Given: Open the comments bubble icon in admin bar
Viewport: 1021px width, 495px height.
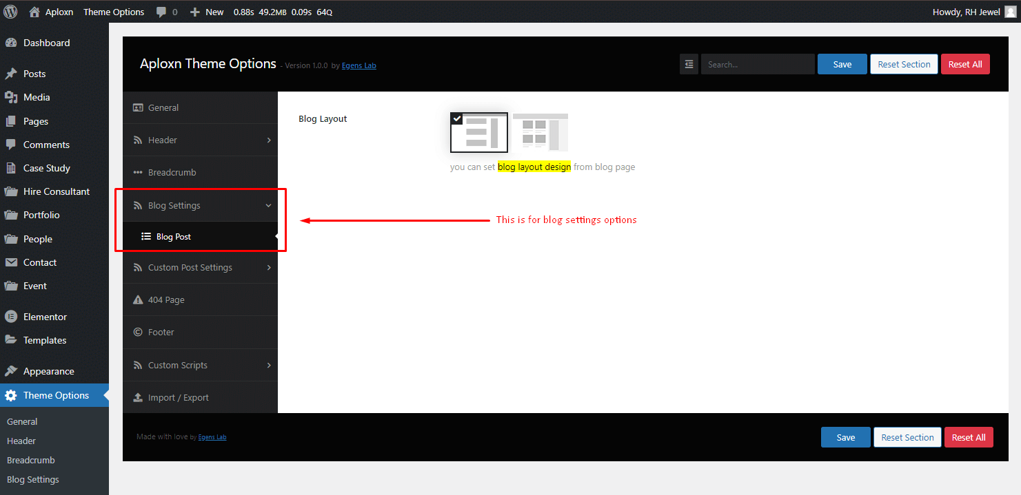Looking at the screenshot, I should (161, 12).
